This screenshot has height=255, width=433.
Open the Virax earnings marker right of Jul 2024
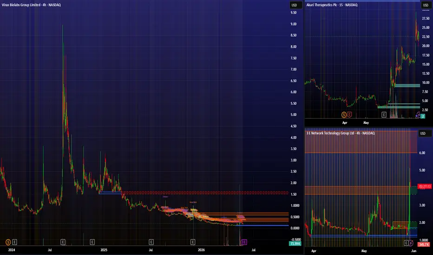[63, 242]
